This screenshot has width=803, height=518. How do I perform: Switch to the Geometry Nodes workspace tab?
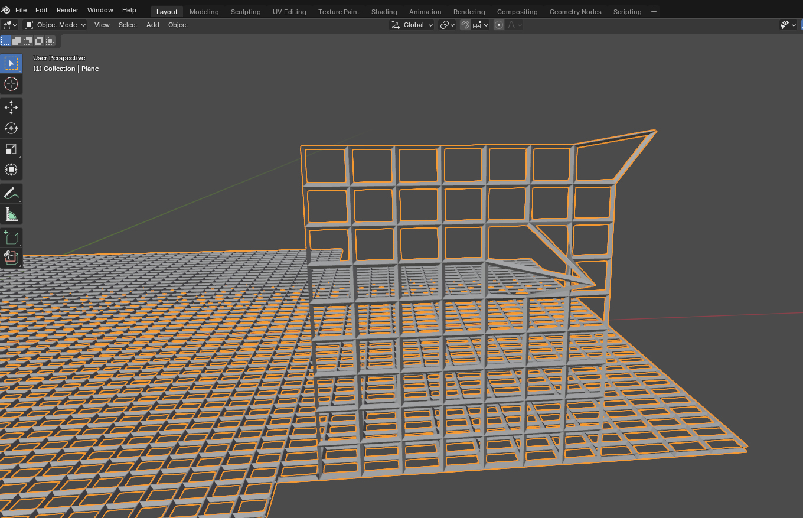pyautogui.click(x=576, y=12)
